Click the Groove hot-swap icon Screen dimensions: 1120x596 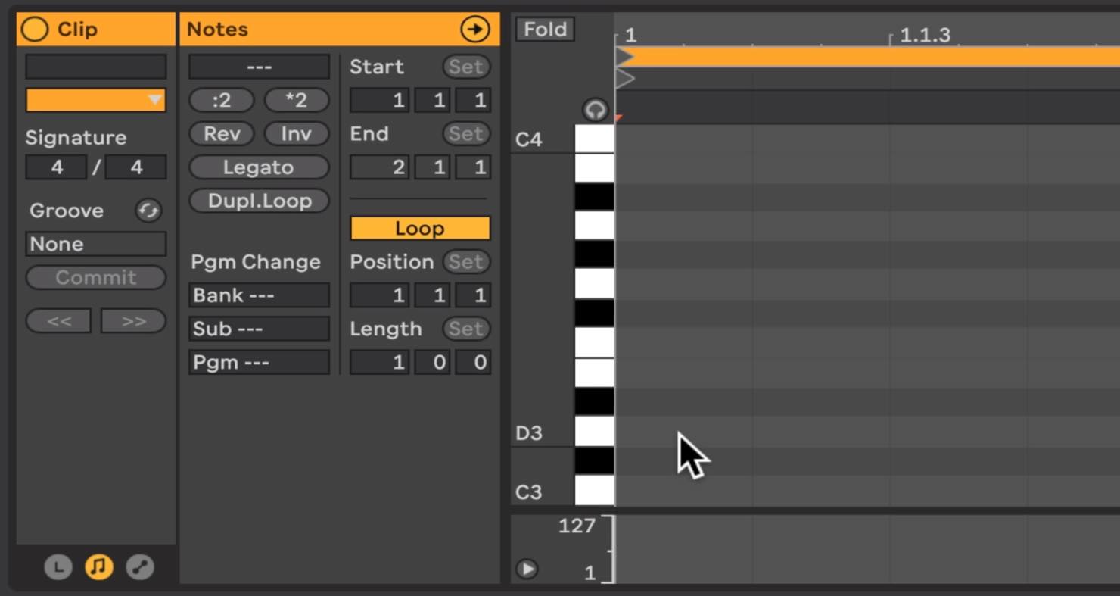click(x=148, y=211)
